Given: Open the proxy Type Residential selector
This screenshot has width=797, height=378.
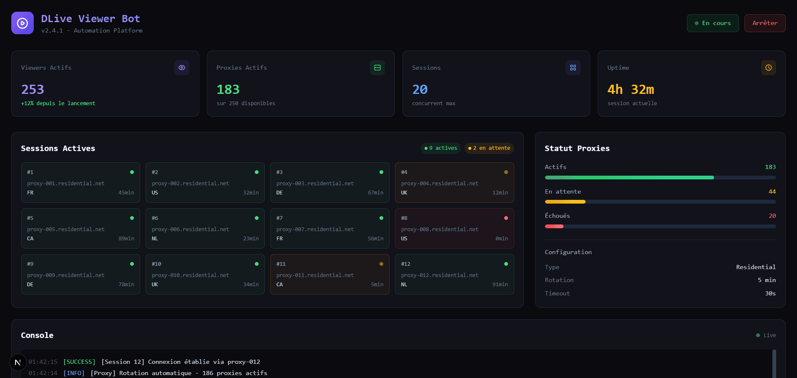Looking at the screenshot, I should [x=755, y=267].
